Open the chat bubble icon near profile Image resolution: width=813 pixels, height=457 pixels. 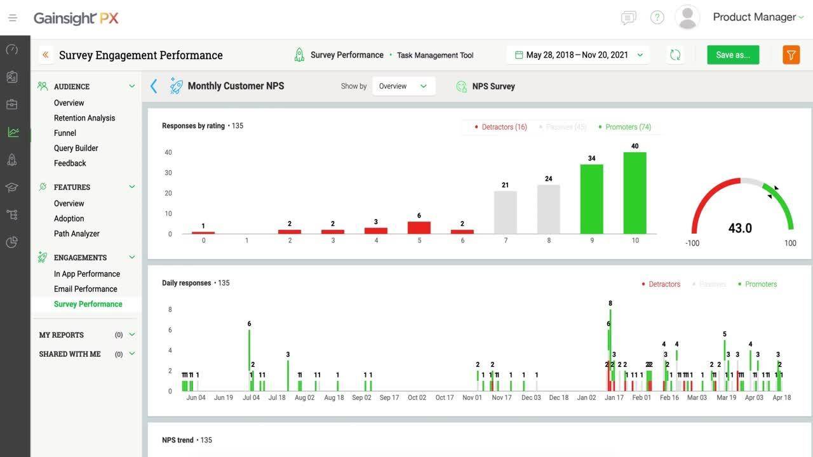(628, 18)
